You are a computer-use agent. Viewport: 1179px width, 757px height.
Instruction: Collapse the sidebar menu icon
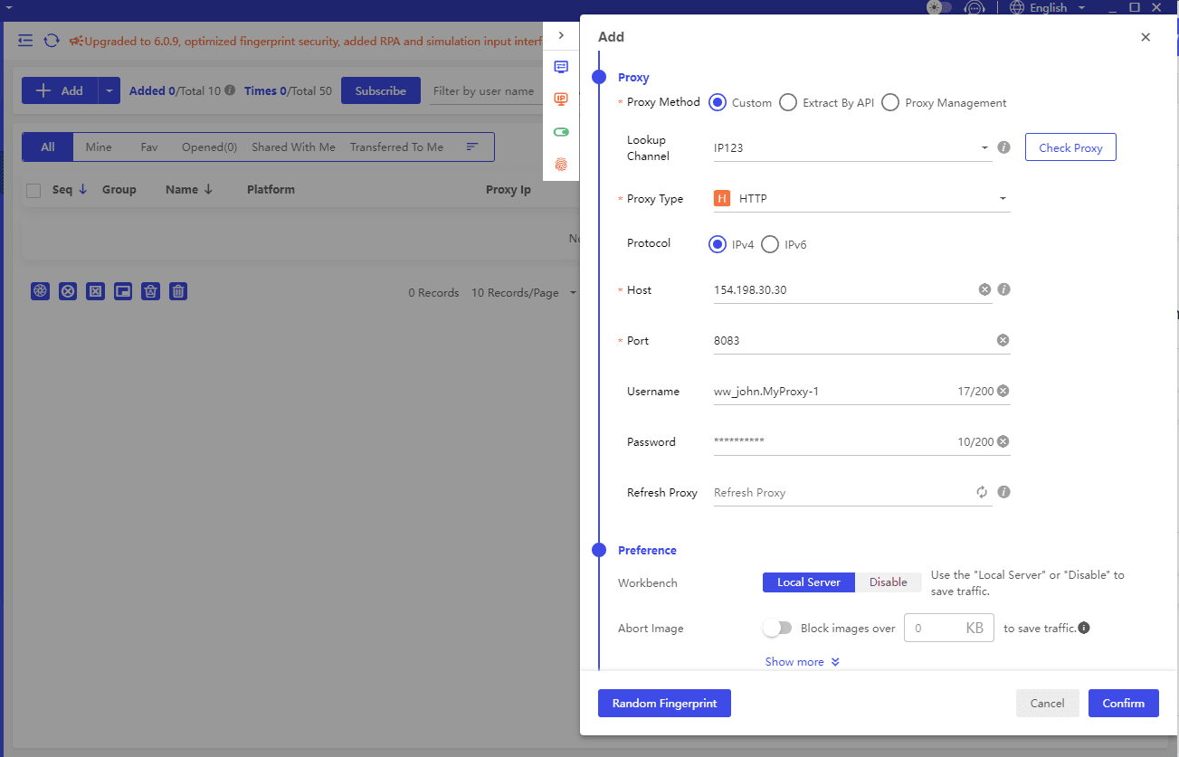point(25,41)
